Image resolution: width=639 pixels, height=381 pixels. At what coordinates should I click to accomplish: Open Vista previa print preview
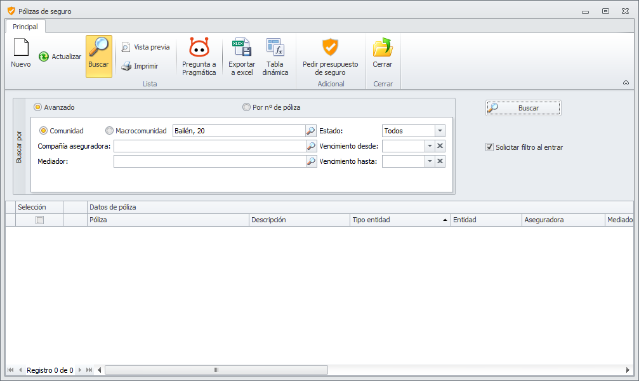[145, 48]
